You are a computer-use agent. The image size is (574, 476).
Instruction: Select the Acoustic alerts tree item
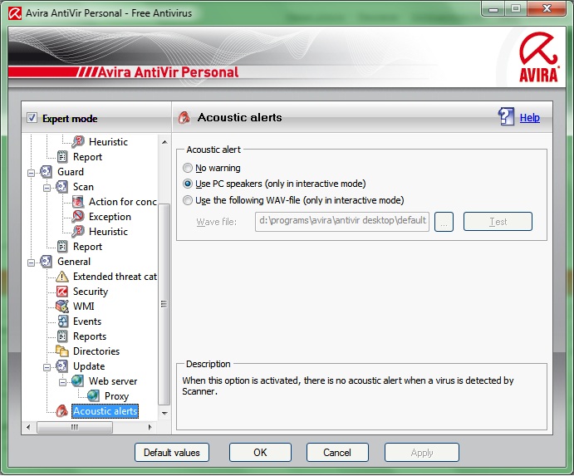pos(105,411)
